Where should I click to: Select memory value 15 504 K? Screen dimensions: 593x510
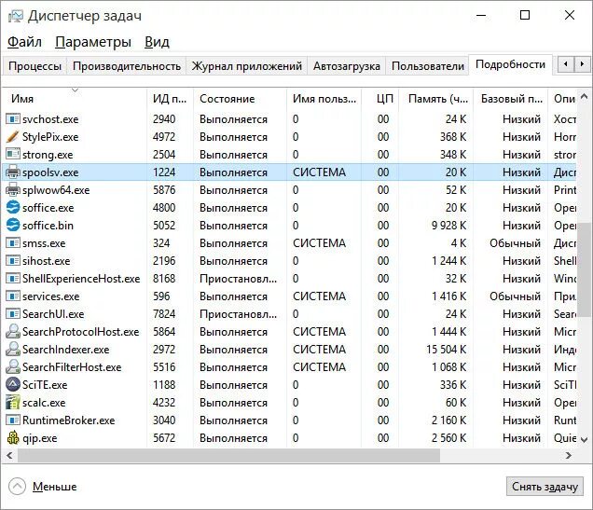(x=447, y=350)
